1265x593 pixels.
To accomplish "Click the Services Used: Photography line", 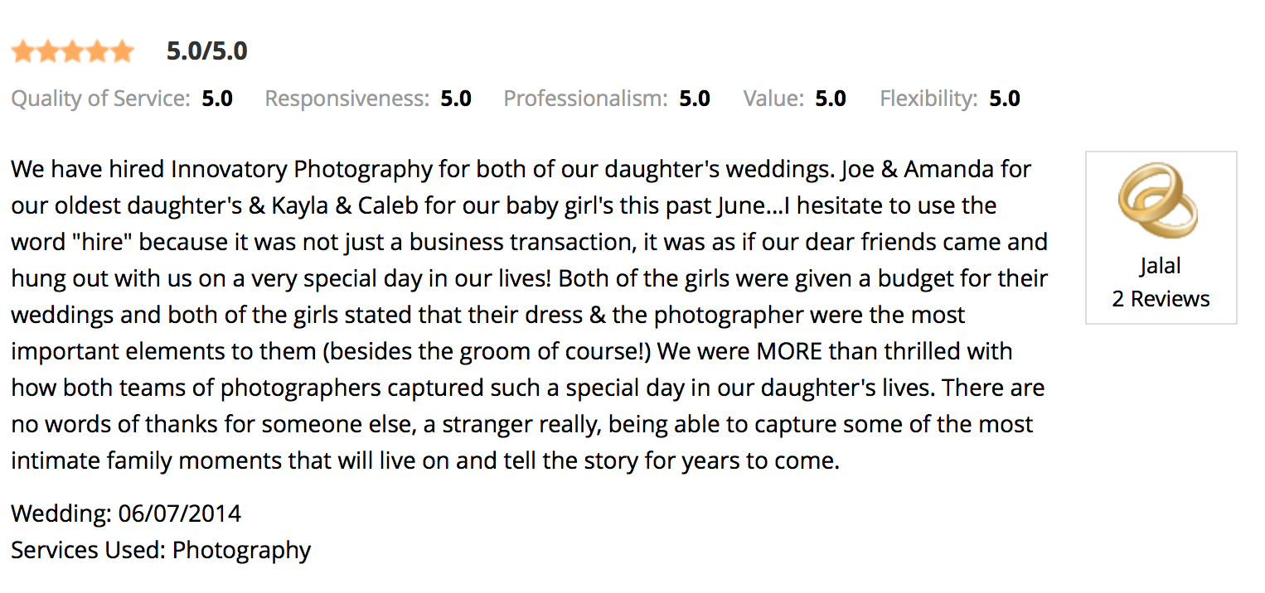I will 161,550.
